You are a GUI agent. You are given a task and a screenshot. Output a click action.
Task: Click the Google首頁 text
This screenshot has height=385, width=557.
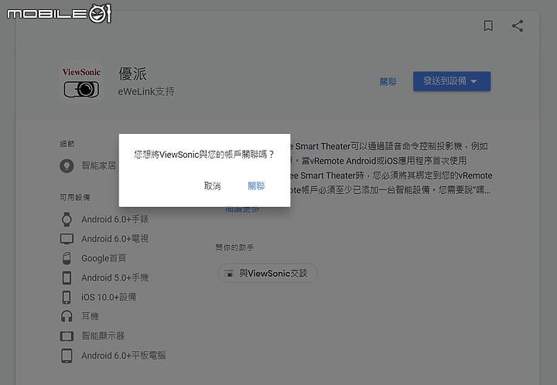(x=104, y=258)
